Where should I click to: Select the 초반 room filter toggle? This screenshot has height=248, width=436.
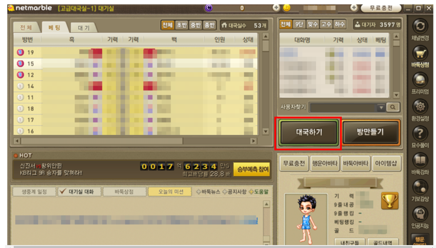click(x=181, y=25)
